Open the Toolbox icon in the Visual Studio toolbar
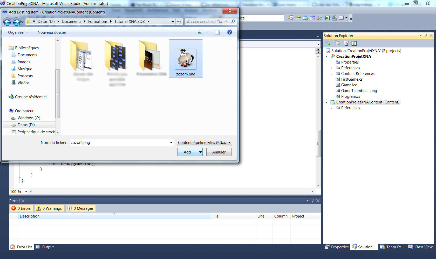The height and width of the screenshot is (259, 436). click(x=320, y=18)
